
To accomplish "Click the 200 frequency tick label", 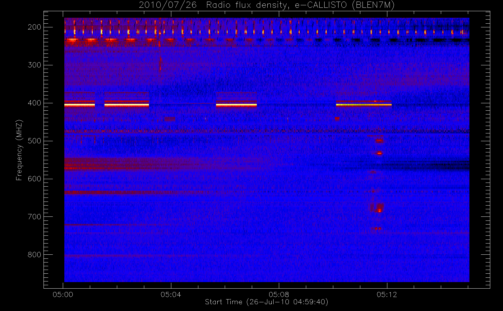I will [x=35, y=27].
